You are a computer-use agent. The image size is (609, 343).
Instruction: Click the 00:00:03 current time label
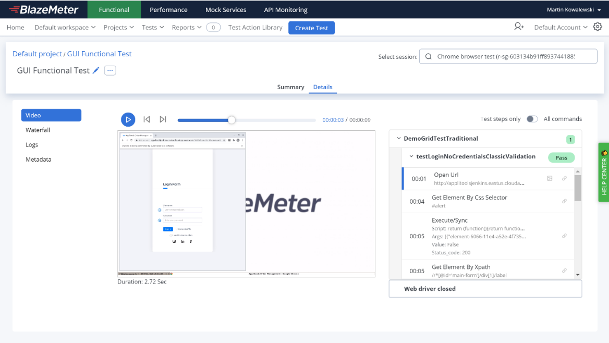coord(333,120)
